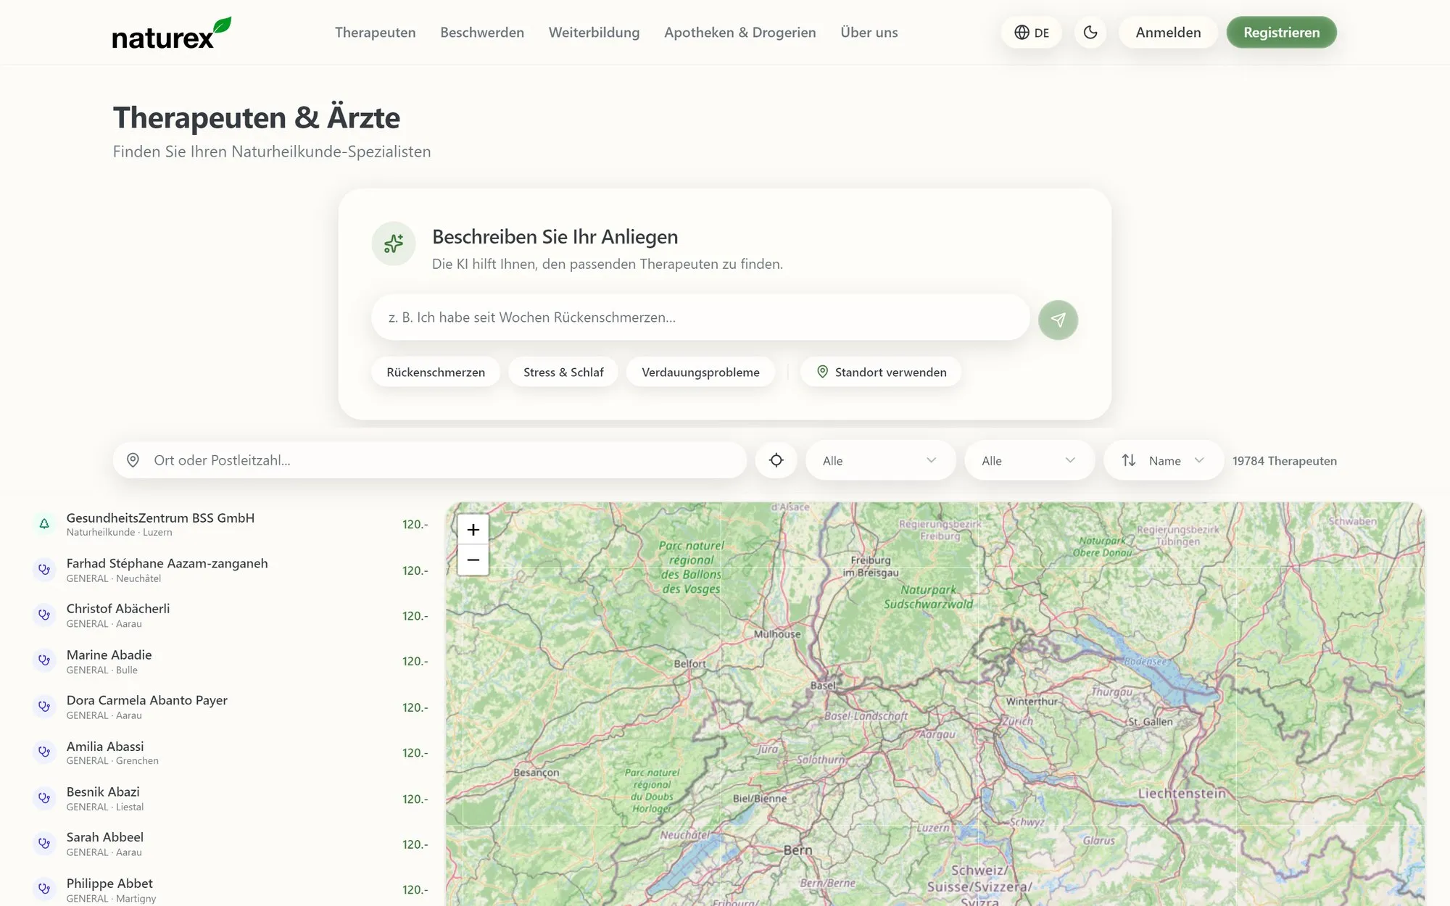
Task: Click stethoscope icon beside Besnik Abazi
Action: [44, 798]
